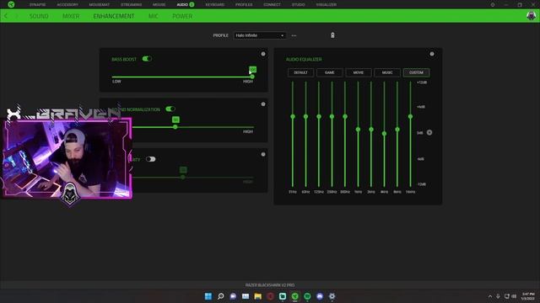
Task: Open Audio Equalizer info icon
Action: (432, 54)
